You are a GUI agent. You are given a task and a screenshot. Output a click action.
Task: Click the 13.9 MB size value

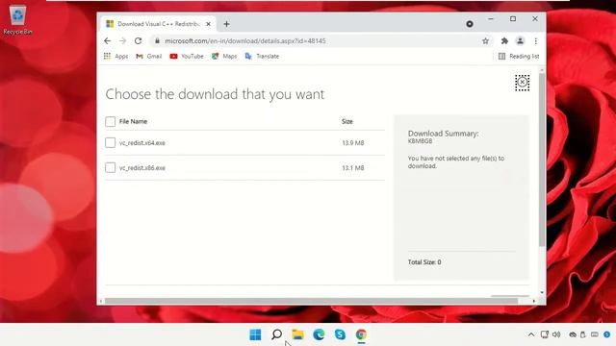pos(353,143)
